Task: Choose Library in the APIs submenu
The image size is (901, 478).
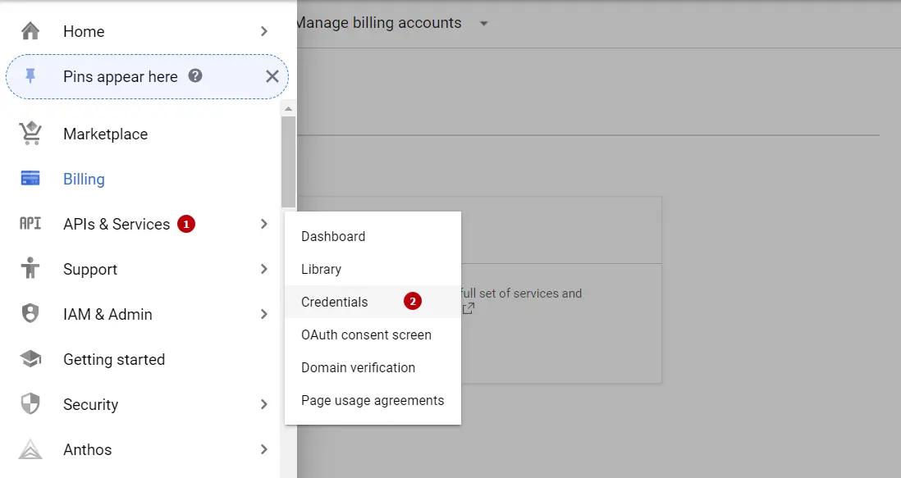Action: point(321,269)
